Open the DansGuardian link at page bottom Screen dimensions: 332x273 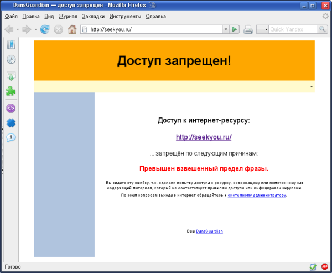point(209,231)
